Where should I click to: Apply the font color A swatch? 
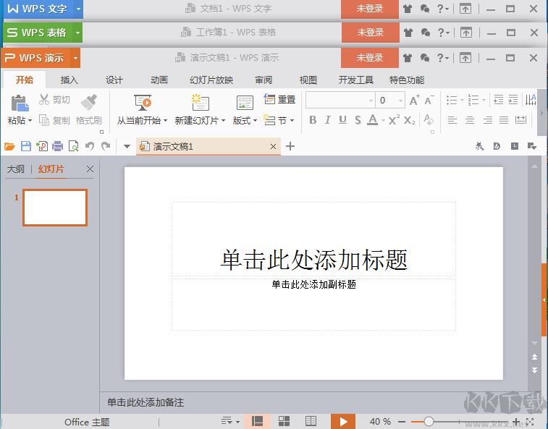click(x=373, y=120)
